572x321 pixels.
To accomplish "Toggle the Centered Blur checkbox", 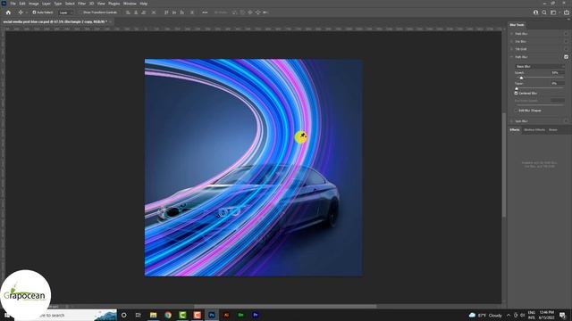I will coord(517,93).
